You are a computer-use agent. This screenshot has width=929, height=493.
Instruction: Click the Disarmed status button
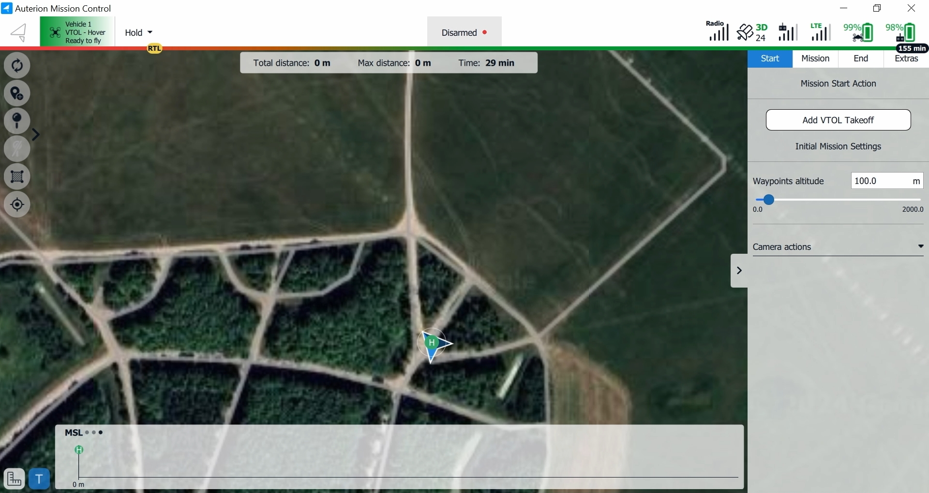(464, 32)
